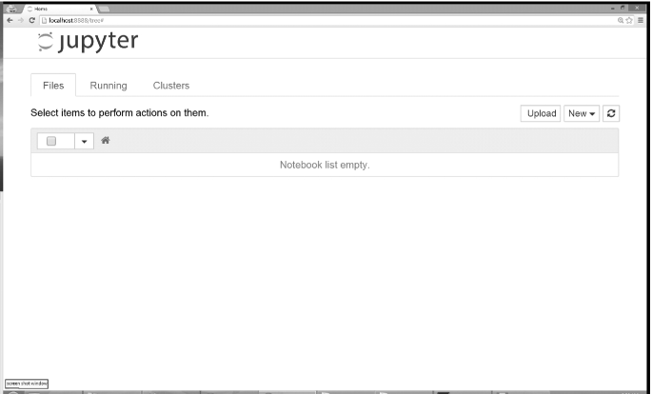Click the Upload button
The height and width of the screenshot is (394, 652).
tap(541, 113)
